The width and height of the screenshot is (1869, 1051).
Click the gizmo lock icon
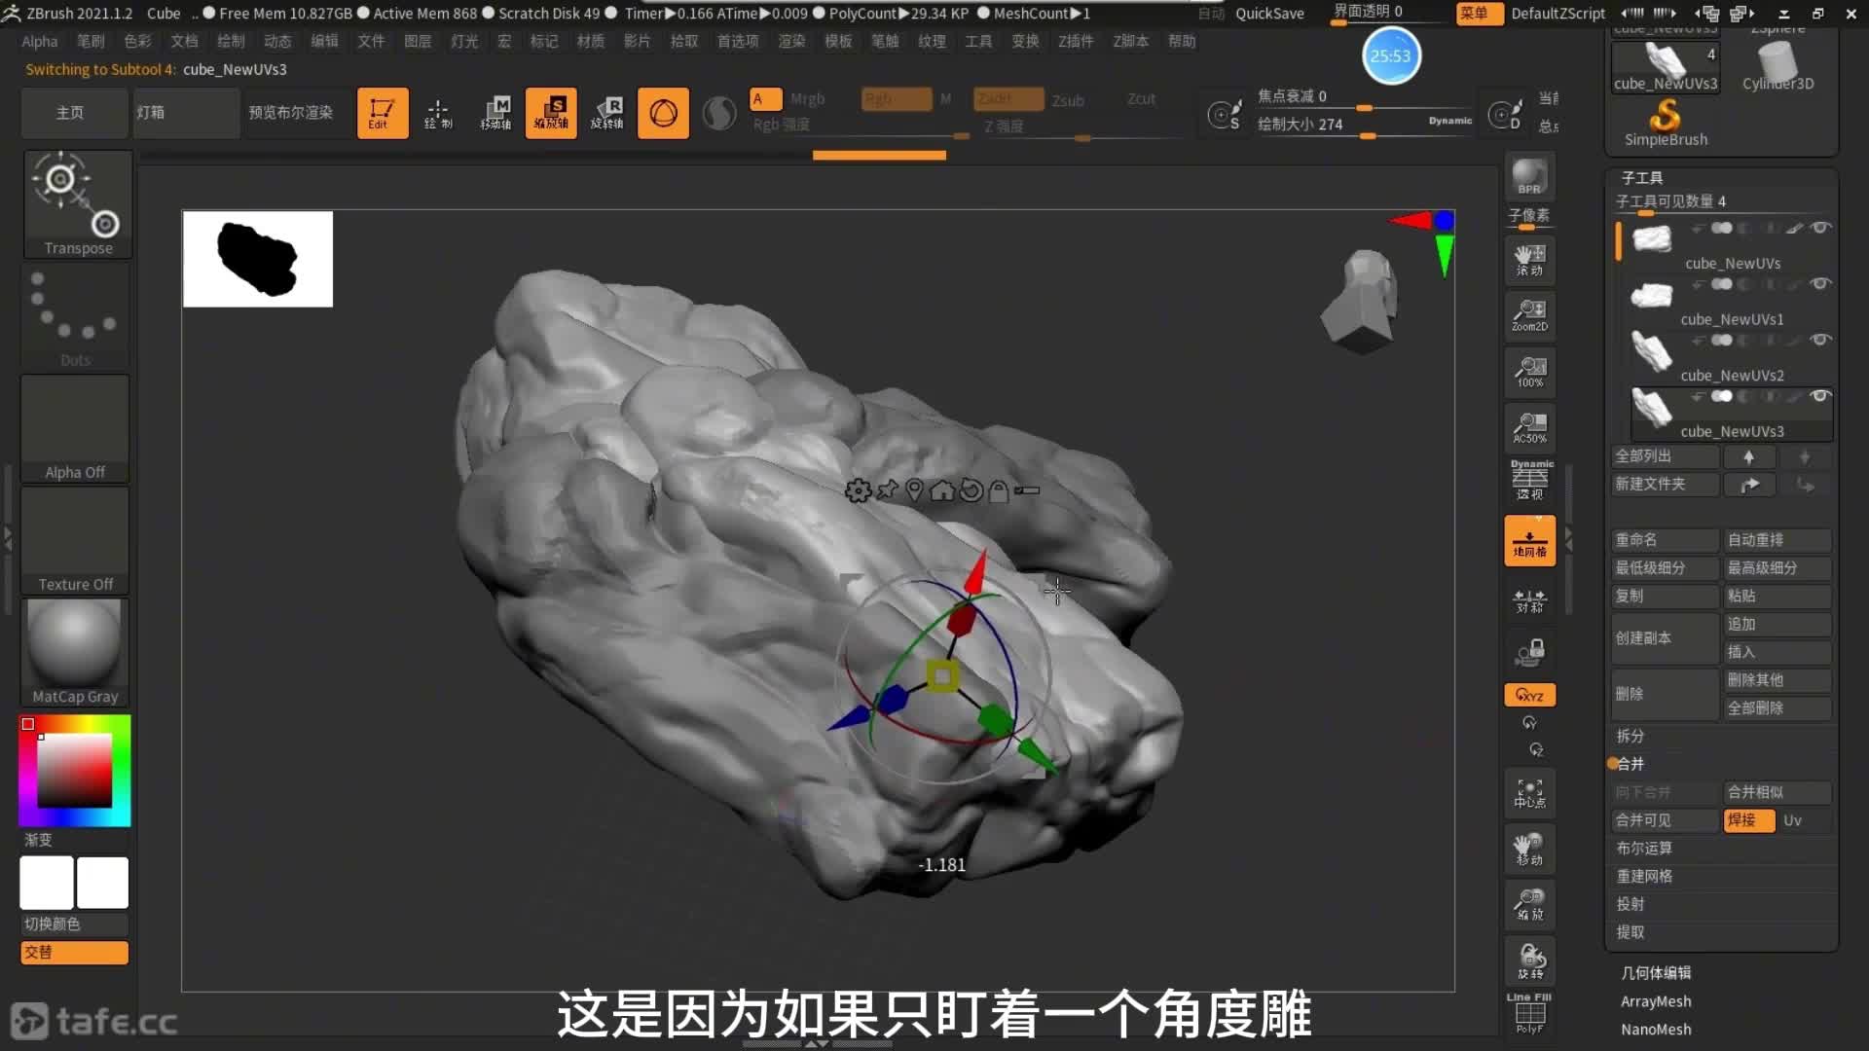pyautogui.click(x=998, y=491)
